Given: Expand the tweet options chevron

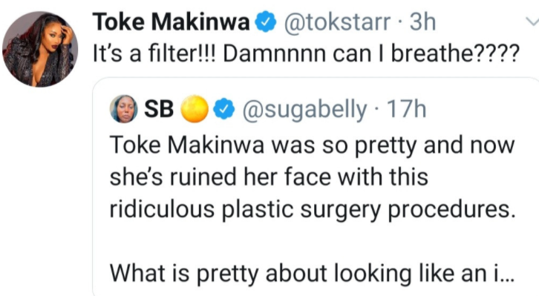Looking at the screenshot, I should click(533, 22).
